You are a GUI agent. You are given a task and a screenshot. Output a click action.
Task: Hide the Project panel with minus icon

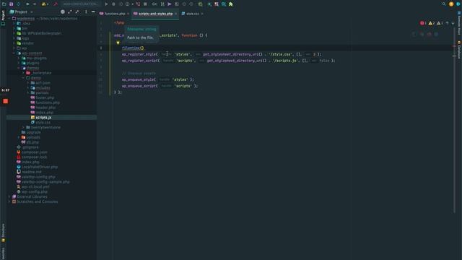93,12
